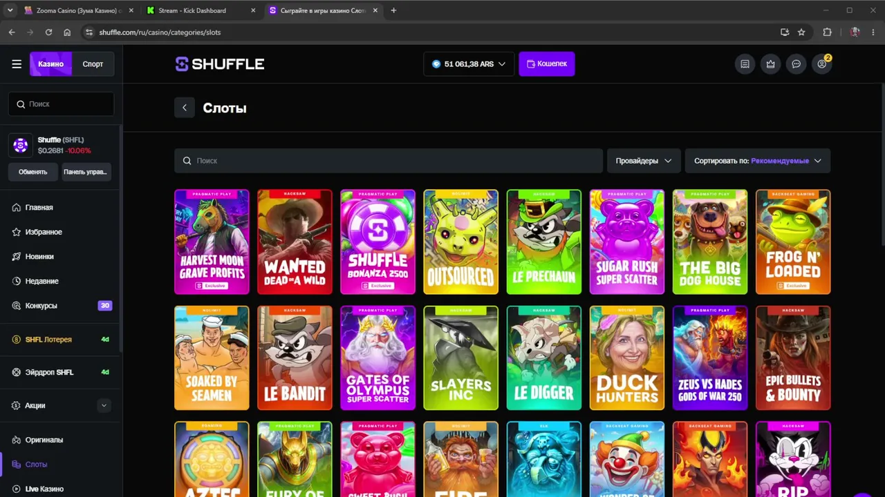Viewport: 885px width, 497px height.
Task: Open the user profile icon with notification badge
Action: [x=821, y=64]
